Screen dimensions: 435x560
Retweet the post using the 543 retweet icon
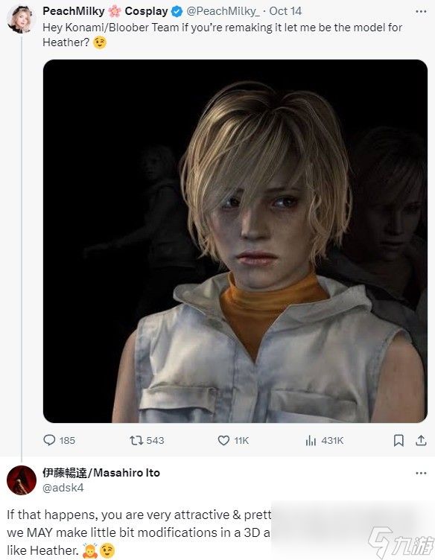(136, 440)
